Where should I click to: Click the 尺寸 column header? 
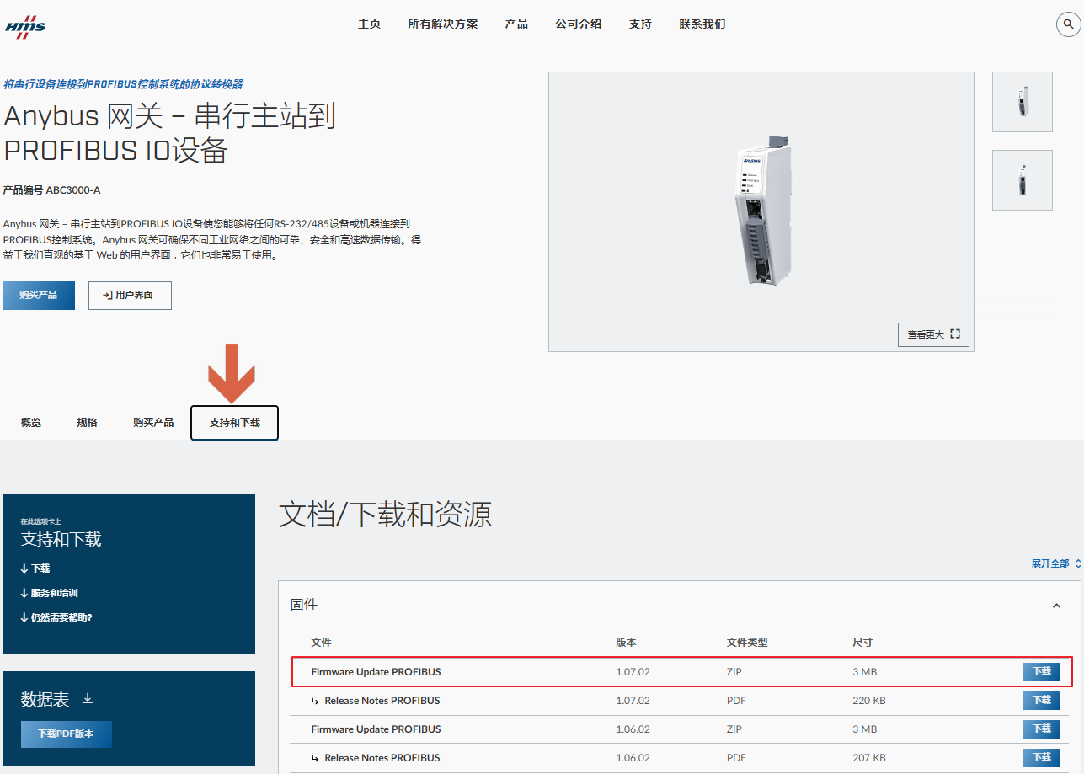[x=862, y=643]
